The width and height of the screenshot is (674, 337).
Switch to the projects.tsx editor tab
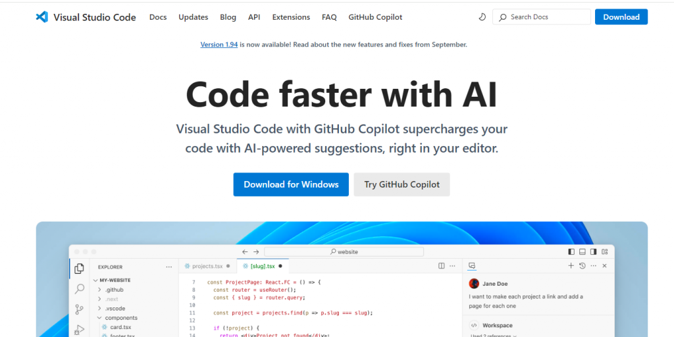[207, 266]
